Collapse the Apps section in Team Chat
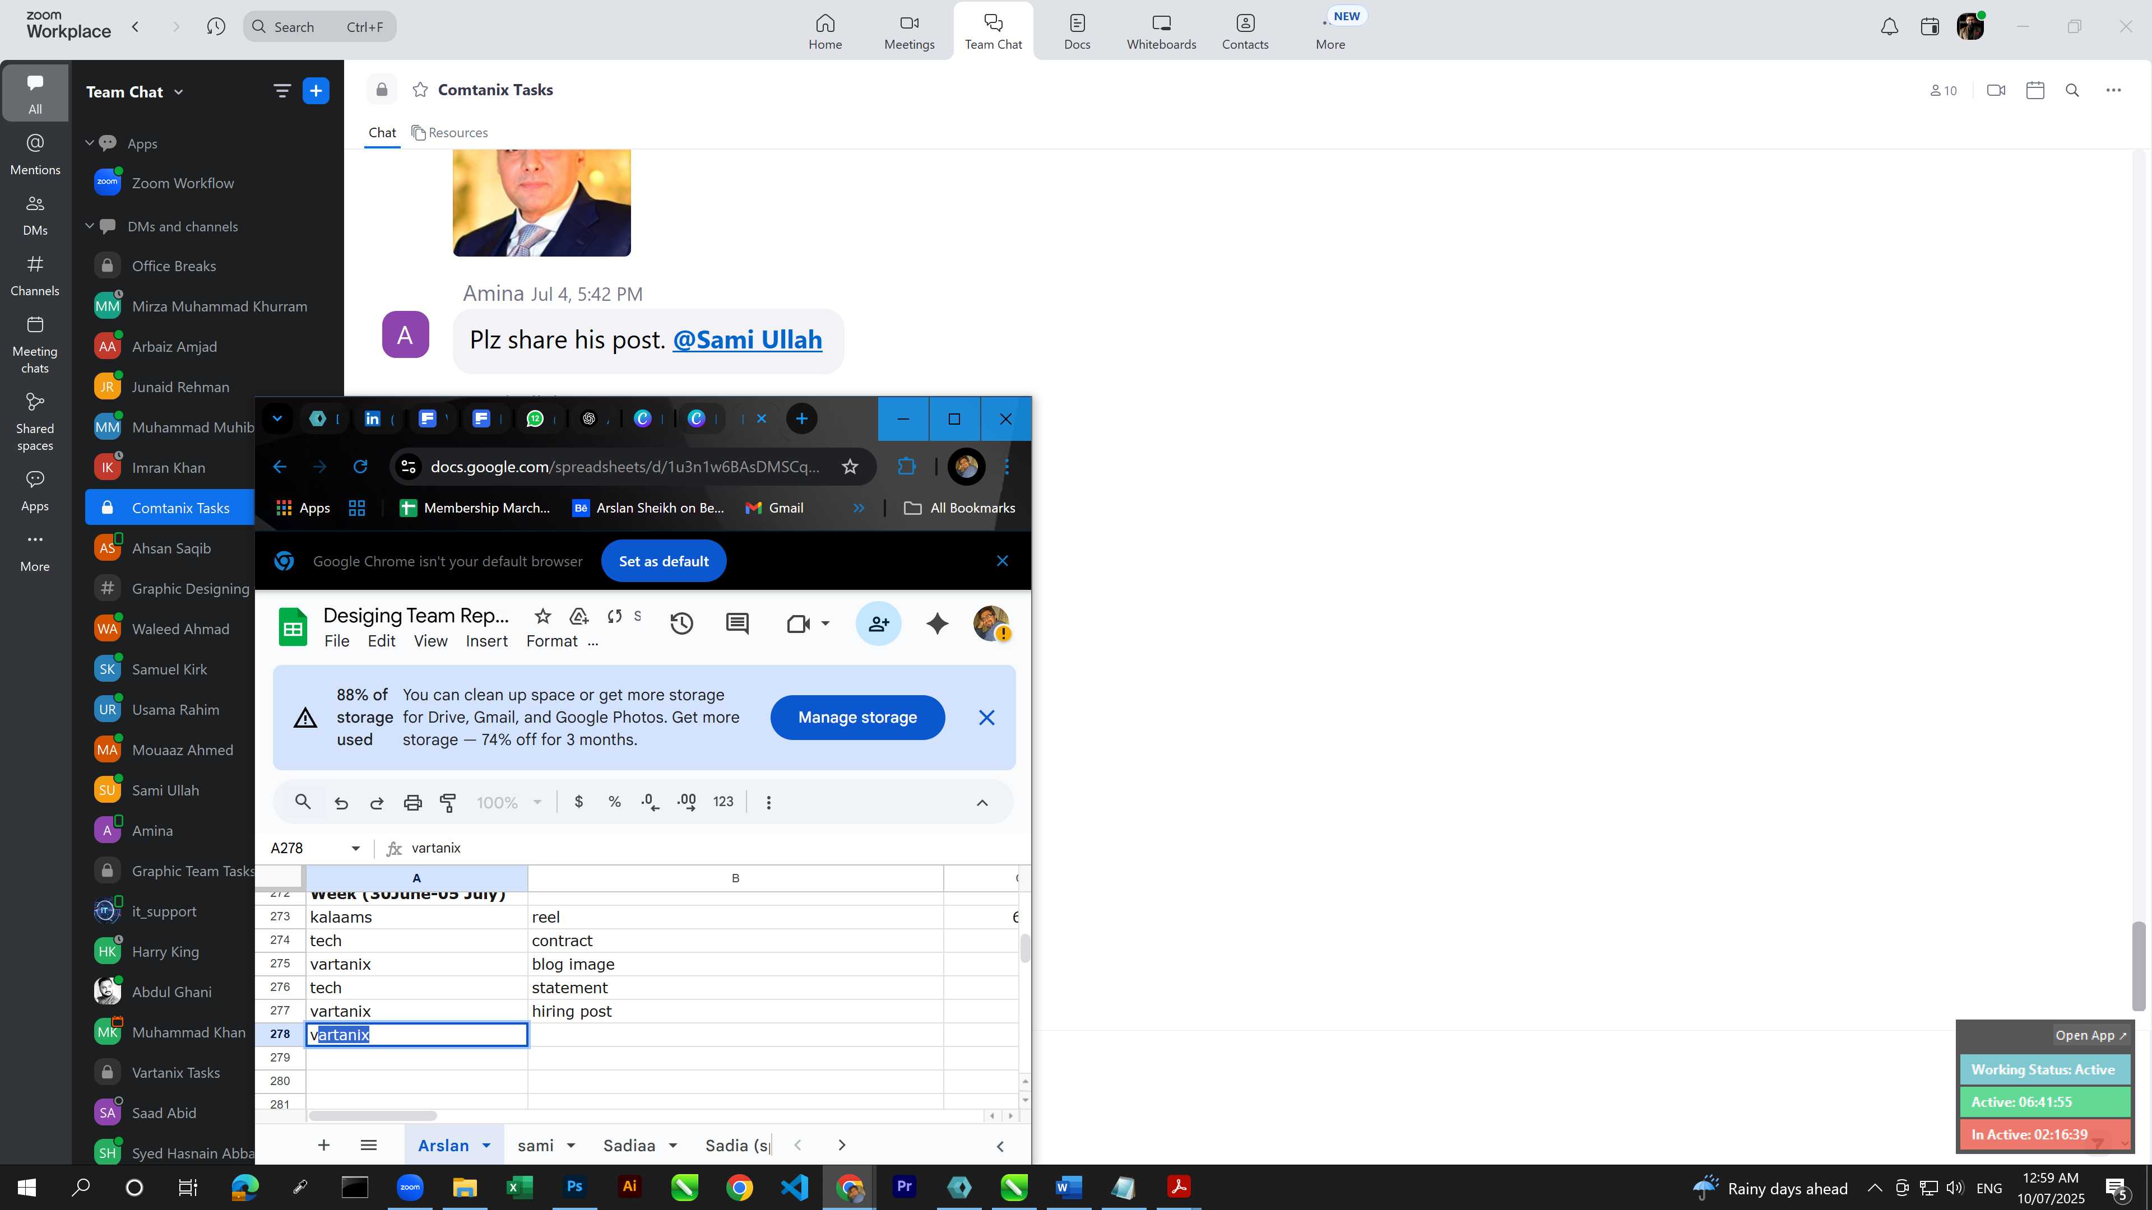The height and width of the screenshot is (1210, 2152). pos(90,143)
